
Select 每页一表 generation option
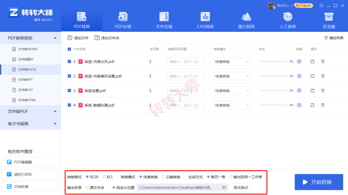click(x=209, y=177)
